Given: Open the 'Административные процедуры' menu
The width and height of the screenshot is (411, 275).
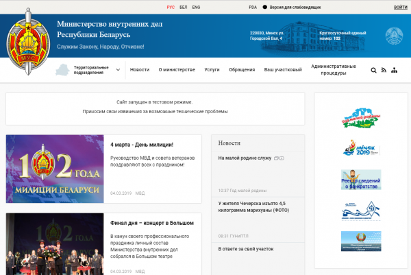Looking at the screenshot, I should (x=333, y=70).
